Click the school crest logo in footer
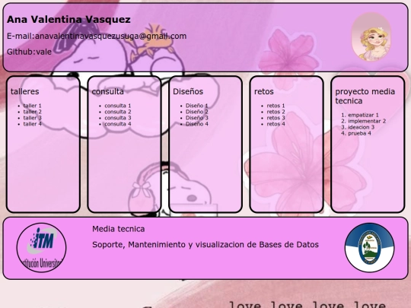411x308 pixels. point(370,248)
